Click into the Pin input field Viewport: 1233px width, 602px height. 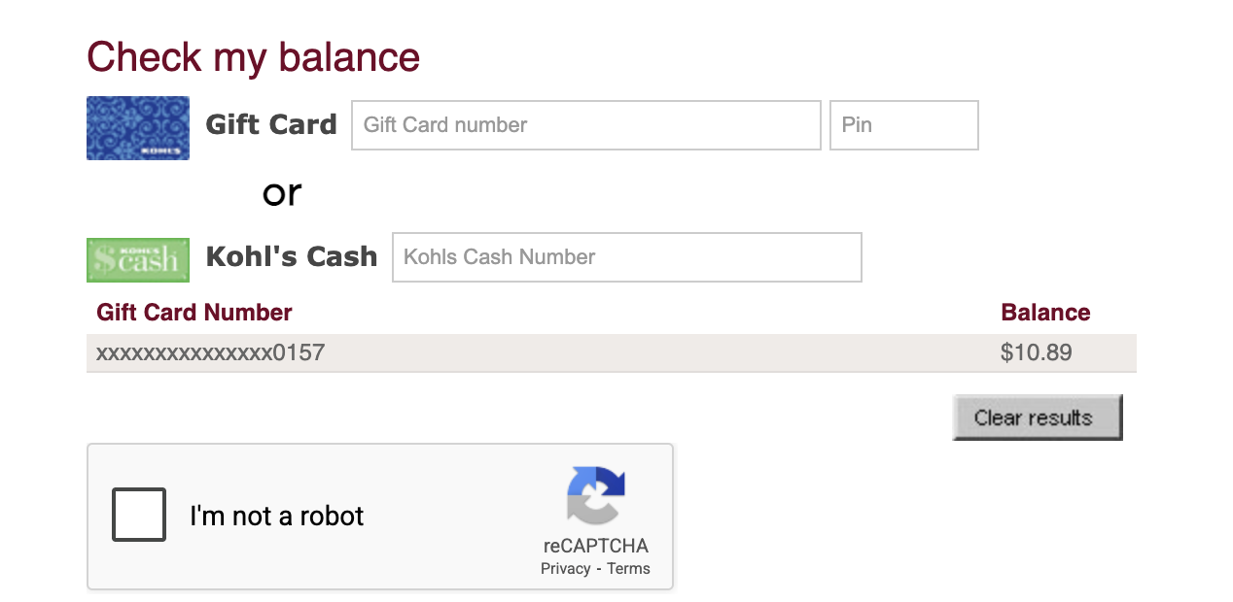pos(903,125)
